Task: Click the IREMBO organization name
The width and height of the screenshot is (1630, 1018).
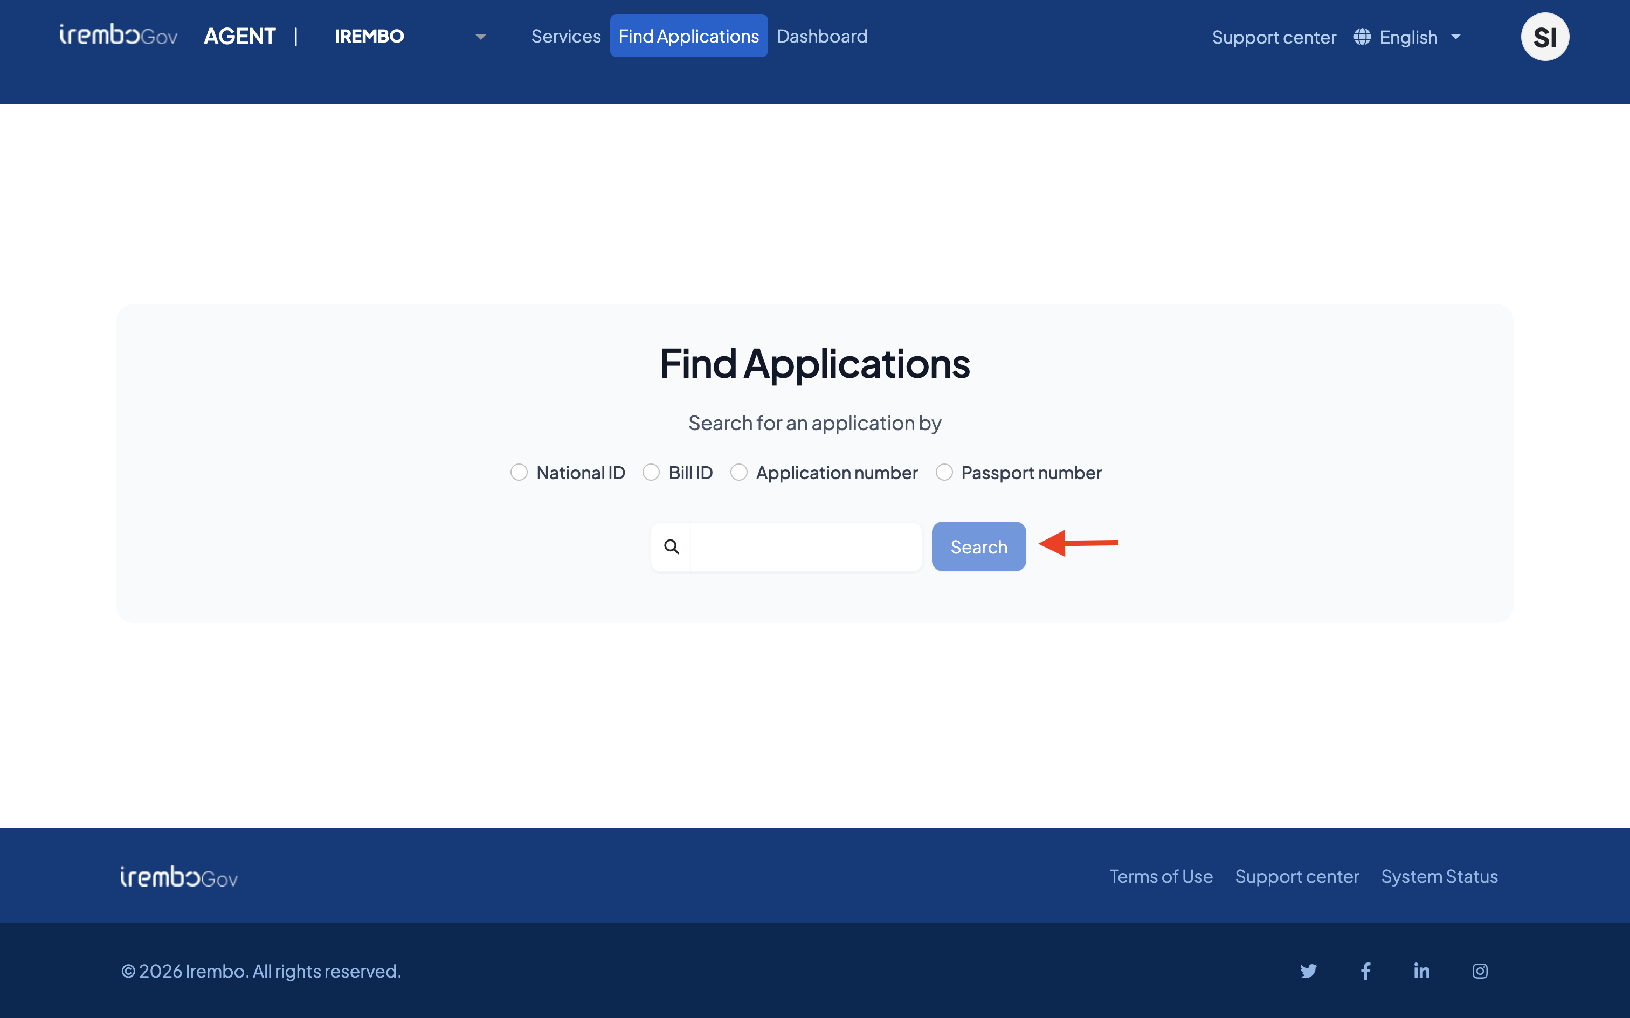Action: [x=369, y=36]
